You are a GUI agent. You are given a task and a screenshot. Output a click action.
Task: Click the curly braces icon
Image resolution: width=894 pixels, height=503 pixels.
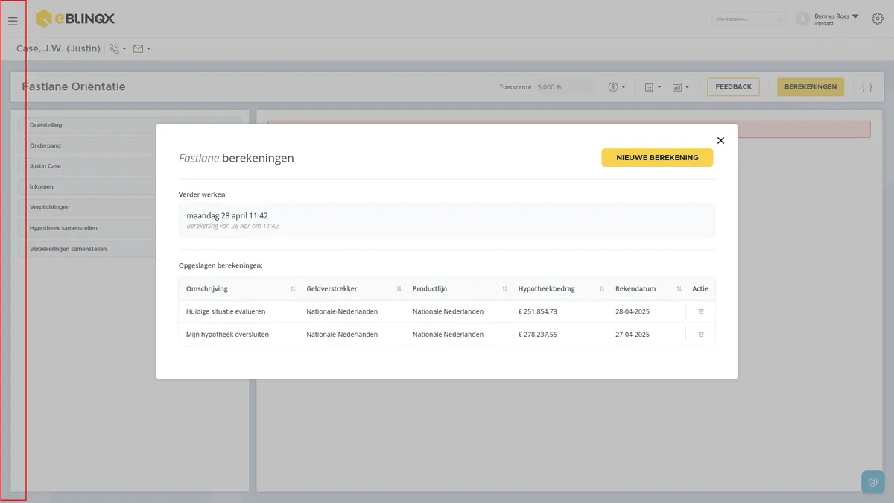point(867,87)
